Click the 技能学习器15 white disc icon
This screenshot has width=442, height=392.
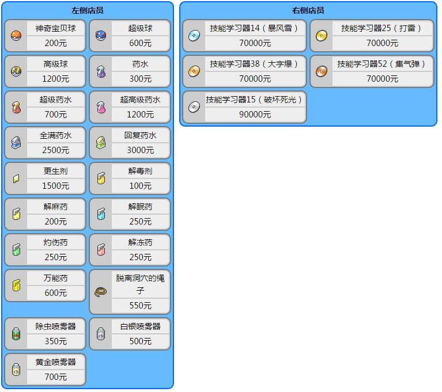pos(194,107)
